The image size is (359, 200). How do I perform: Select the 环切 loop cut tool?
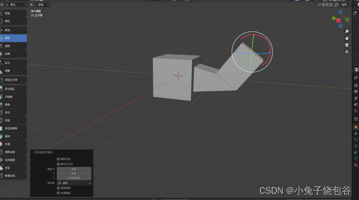click(x=13, y=112)
